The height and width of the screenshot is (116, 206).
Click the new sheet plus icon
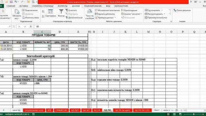177,110
